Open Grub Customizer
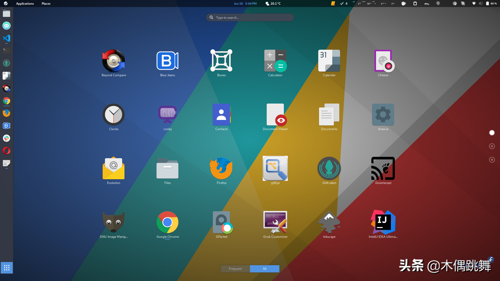The image size is (500, 281). (x=275, y=225)
